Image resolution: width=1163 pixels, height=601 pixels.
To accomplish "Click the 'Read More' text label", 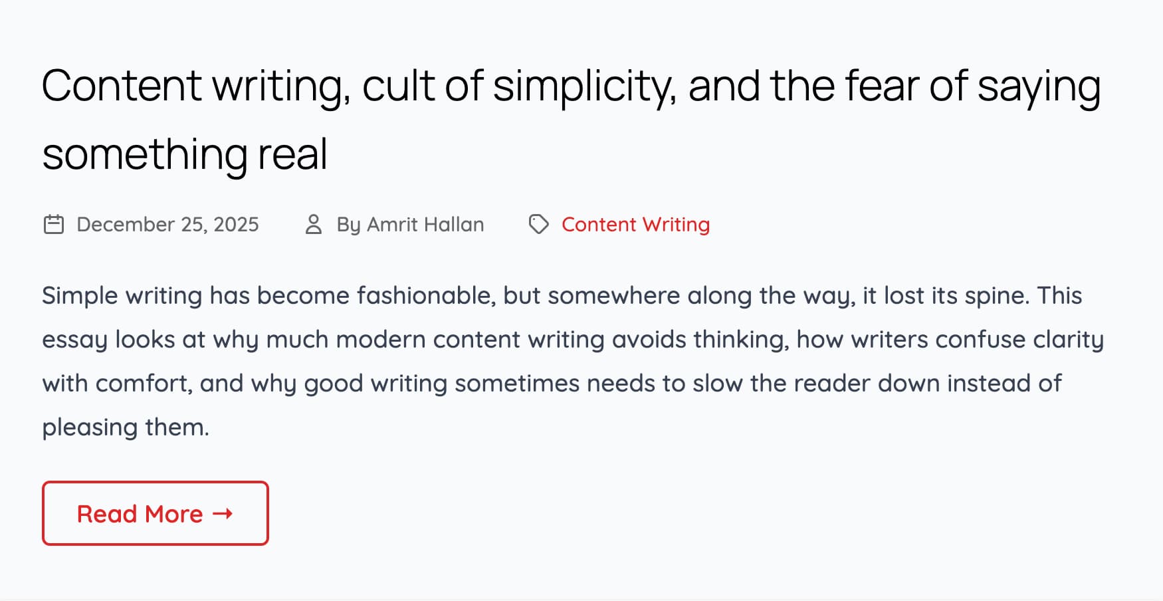I will coord(140,514).
